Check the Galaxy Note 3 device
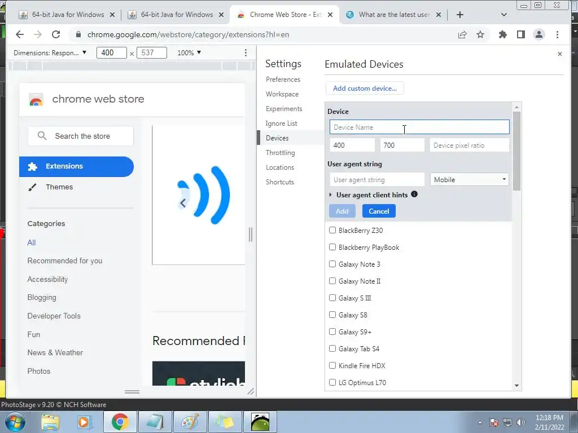The image size is (578, 433). point(332,264)
